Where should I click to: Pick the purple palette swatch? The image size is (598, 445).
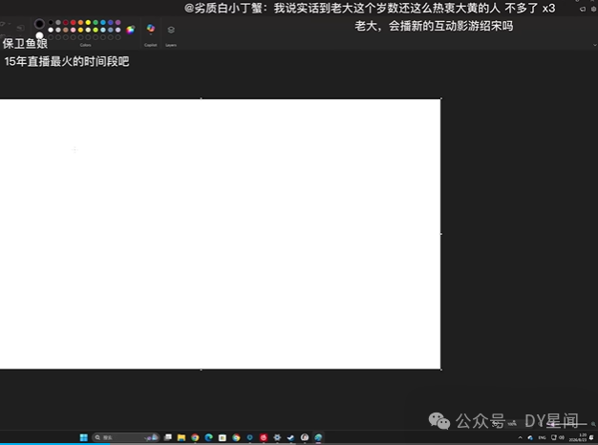[x=117, y=23]
